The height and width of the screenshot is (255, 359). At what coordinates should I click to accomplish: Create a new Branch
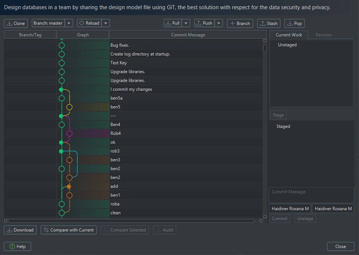(x=240, y=23)
